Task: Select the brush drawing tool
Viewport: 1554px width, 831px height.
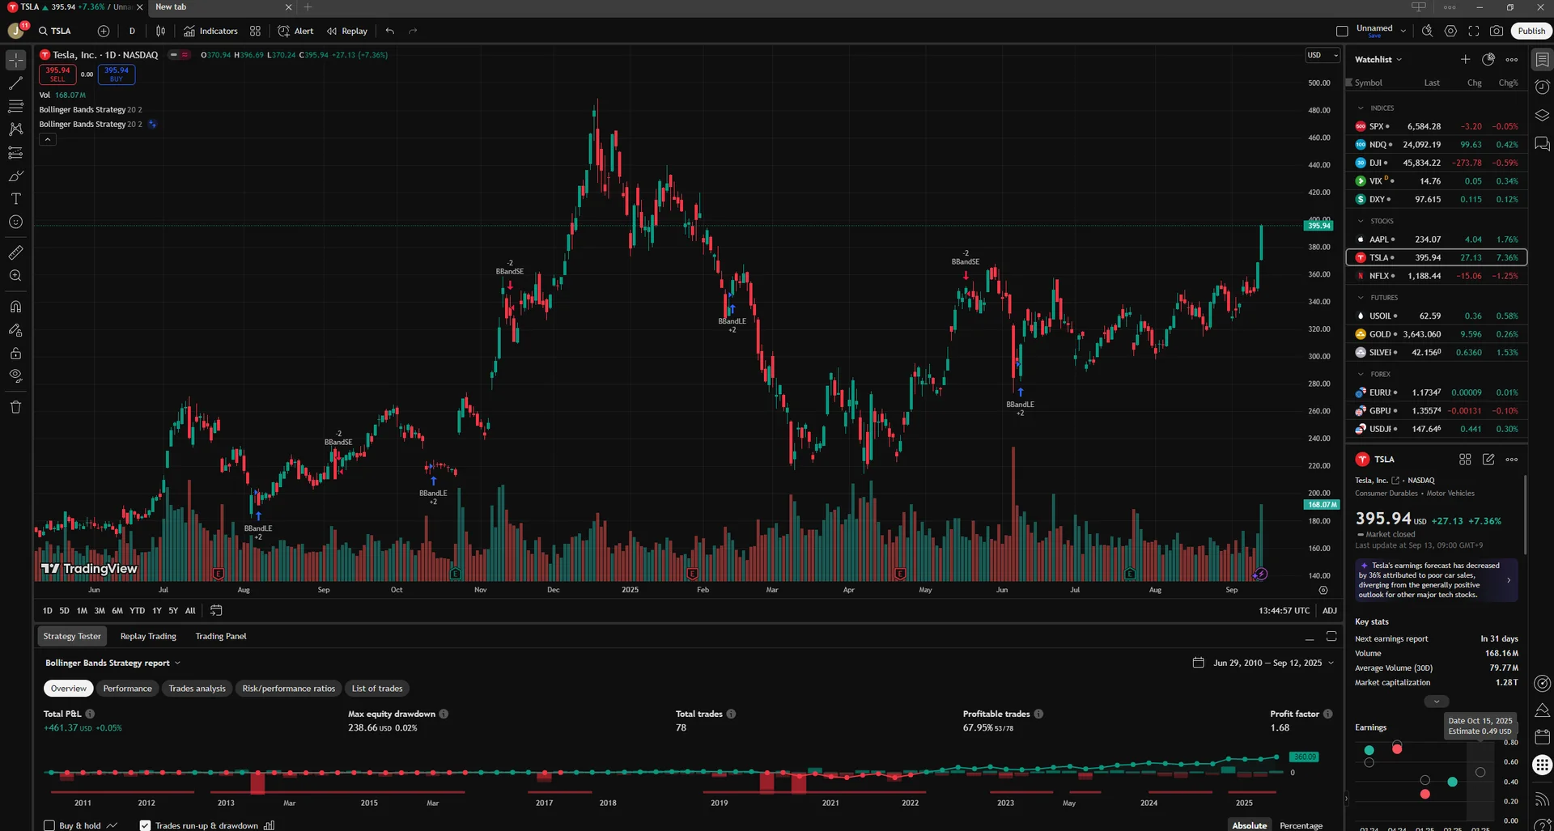Action: (15, 176)
